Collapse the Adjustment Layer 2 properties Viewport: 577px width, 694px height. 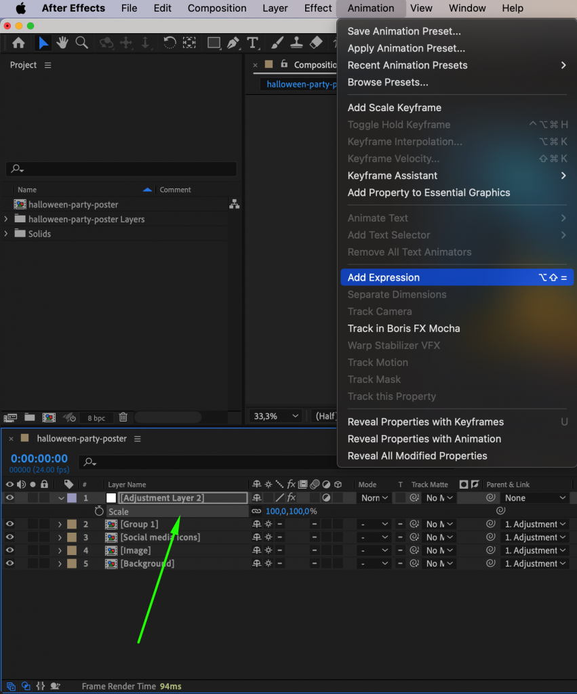(61, 497)
